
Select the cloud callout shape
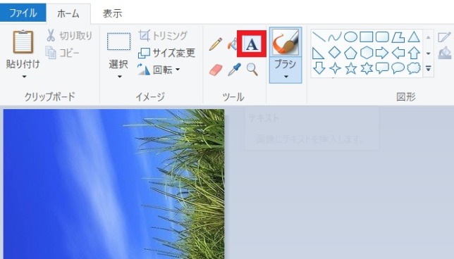click(414, 68)
